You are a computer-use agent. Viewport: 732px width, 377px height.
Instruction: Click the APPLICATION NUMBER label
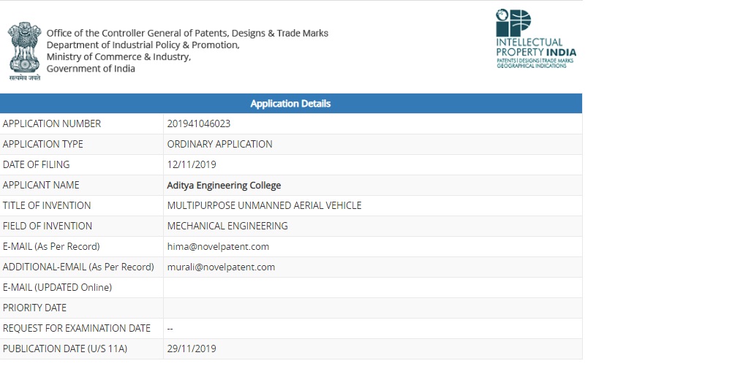52,123
